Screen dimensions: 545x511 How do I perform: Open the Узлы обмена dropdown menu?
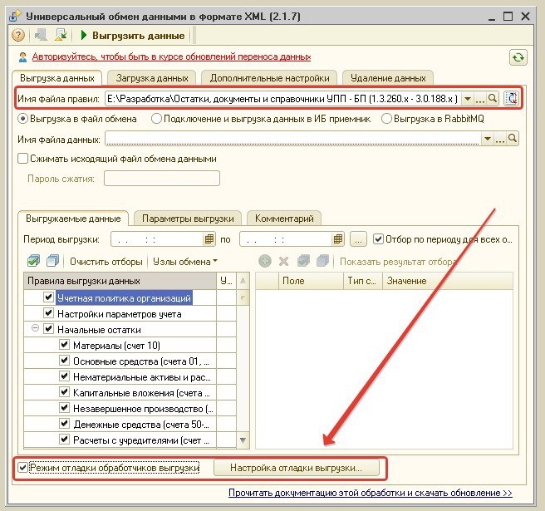tap(185, 262)
